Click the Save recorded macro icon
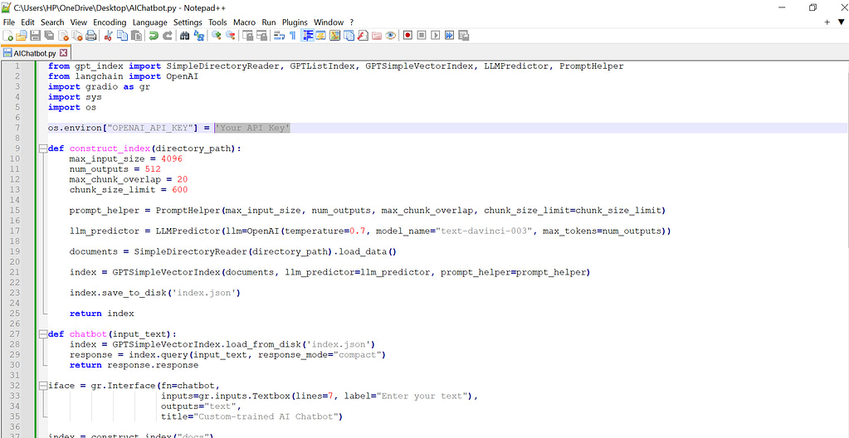The width and height of the screenshot is (849, 438). [x=463, y=36]
